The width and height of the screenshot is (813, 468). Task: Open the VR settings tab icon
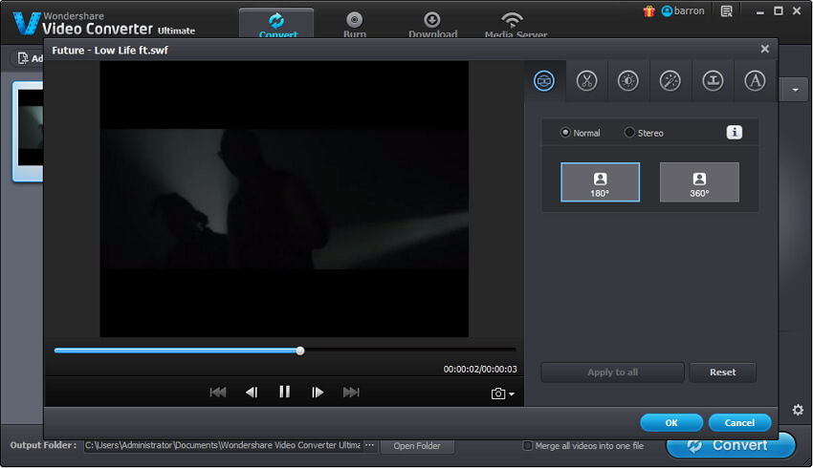(544, 81)
